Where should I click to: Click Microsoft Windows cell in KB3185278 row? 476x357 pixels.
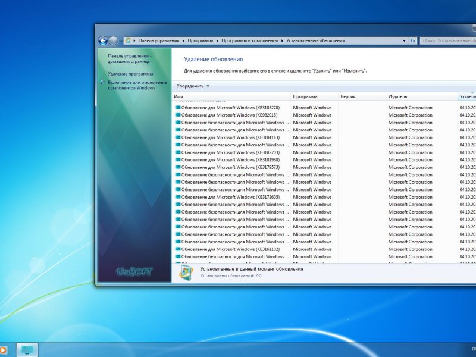[312, 108]
